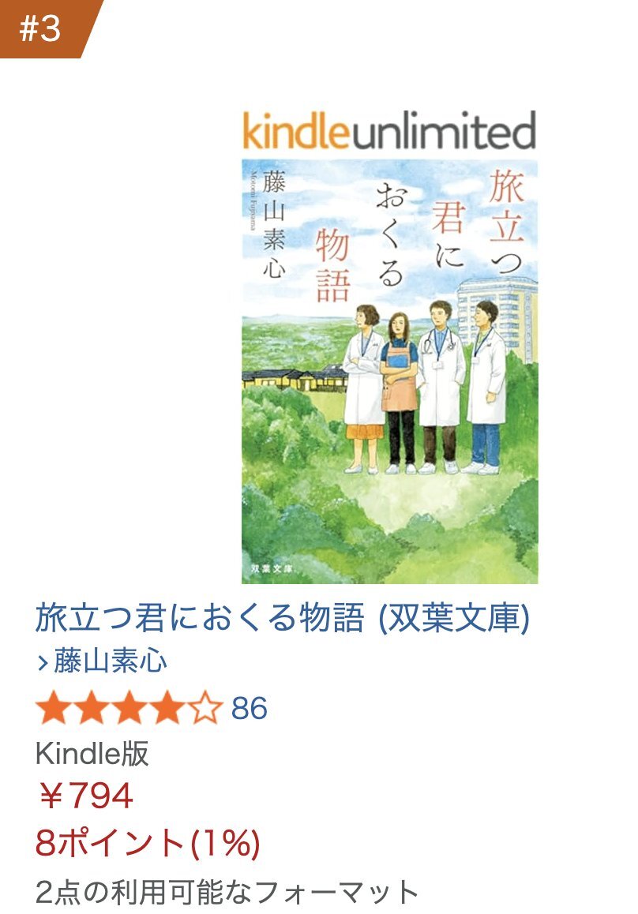The image size is (638, 914).
Task: Click the kindleunlimited logo banner
Action: [x=389, y=130]
